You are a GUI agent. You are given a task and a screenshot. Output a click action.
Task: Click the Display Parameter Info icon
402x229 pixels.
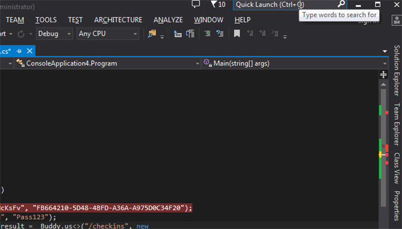(x=190, y=34)
